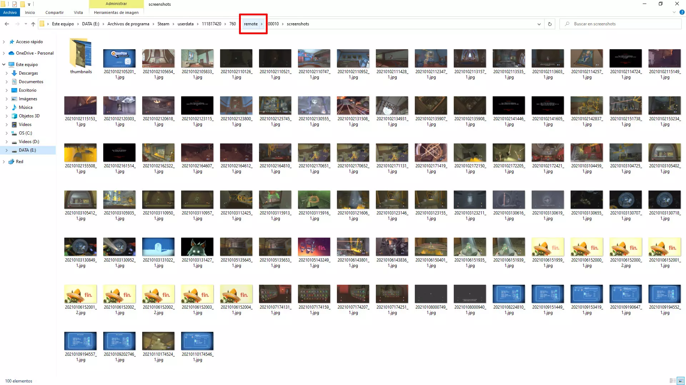Open Escritorio in the sidebar
Screen dimensions: 686x385
pos(24,90)
